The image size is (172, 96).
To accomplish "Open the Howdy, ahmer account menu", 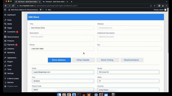I will pos(160,10).
